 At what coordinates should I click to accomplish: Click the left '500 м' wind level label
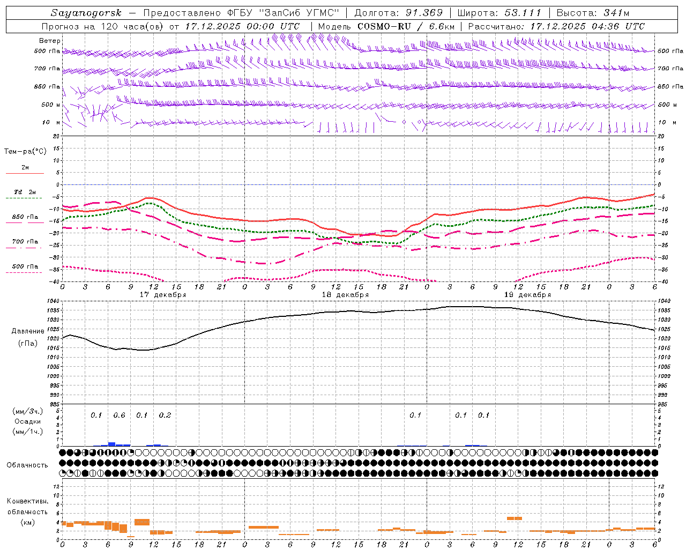pyautogui.click(x=51, y=105)
